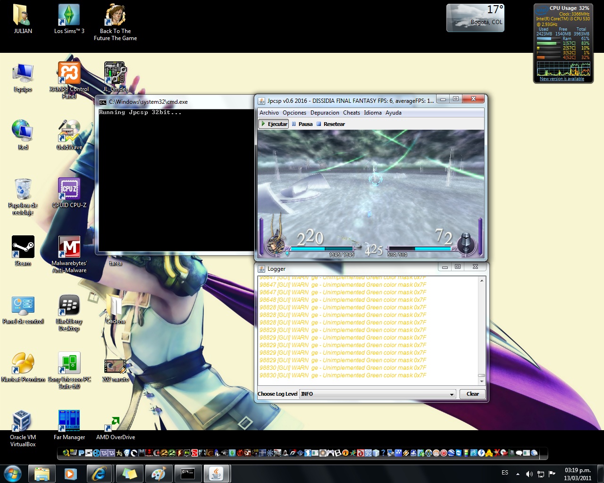The width and height of the screenshot is (604, 483).
Task: Open Windows Media Player from the taskbar
Action: (71, 474)
